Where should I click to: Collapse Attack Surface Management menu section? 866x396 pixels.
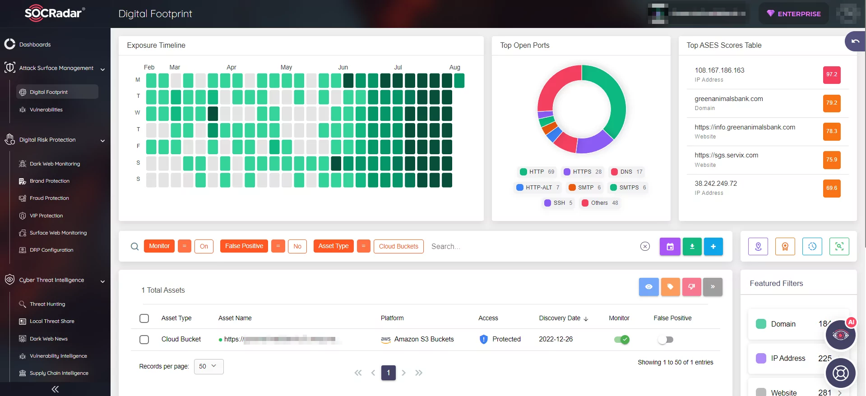pos(102,69)
